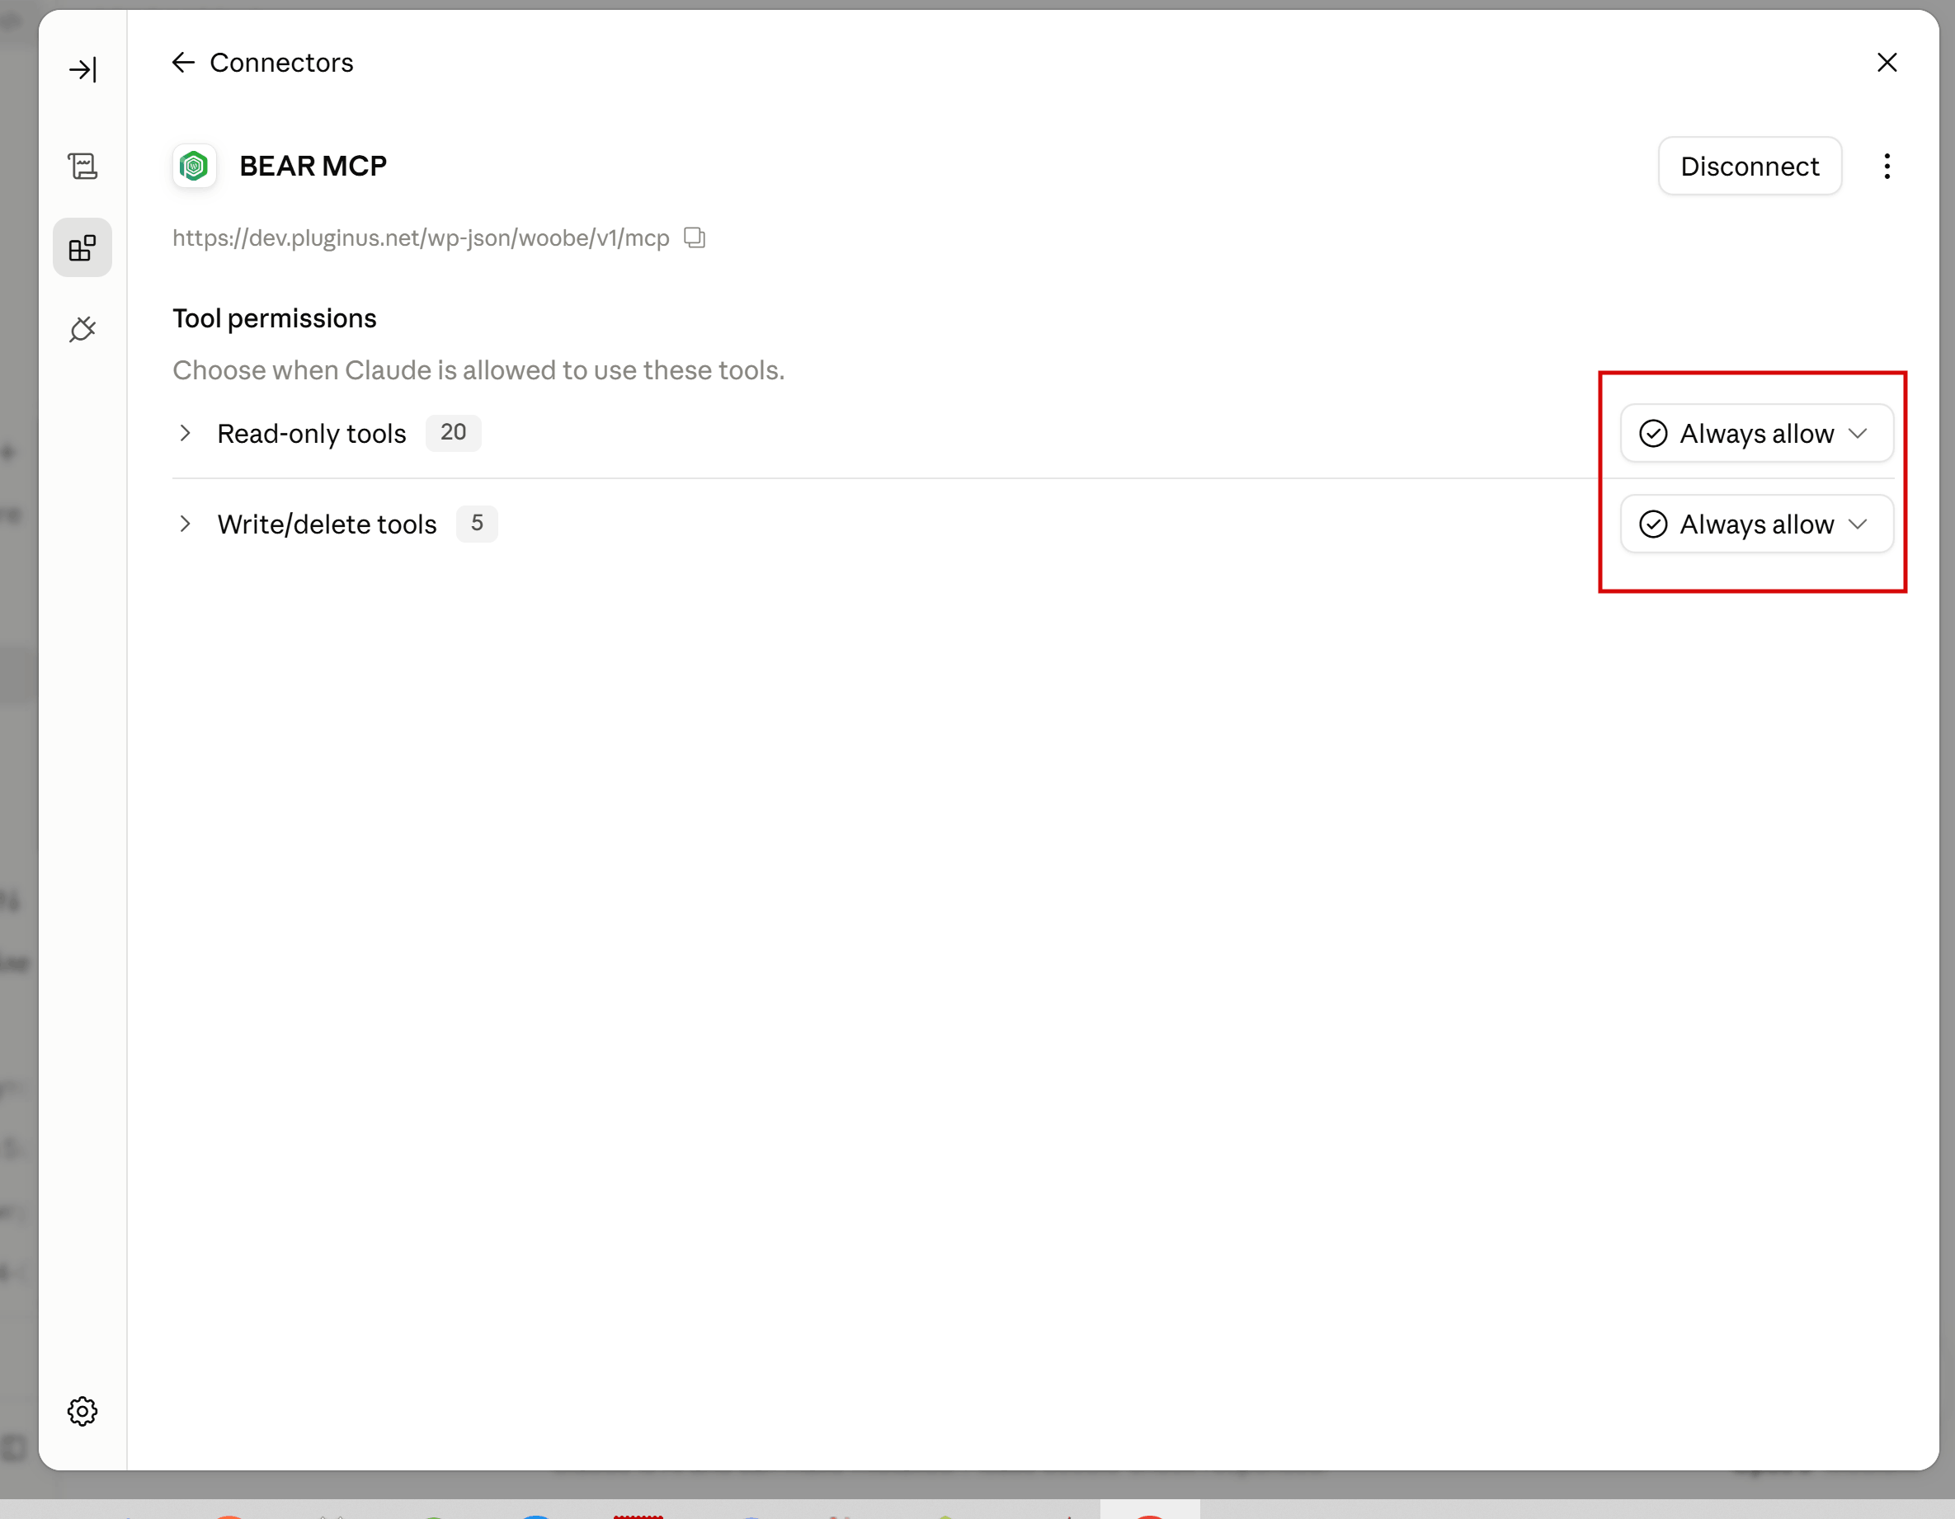Disconnect the BEAR MCP connector
Screen dimensions: 1955x1519
(1749, 167)
